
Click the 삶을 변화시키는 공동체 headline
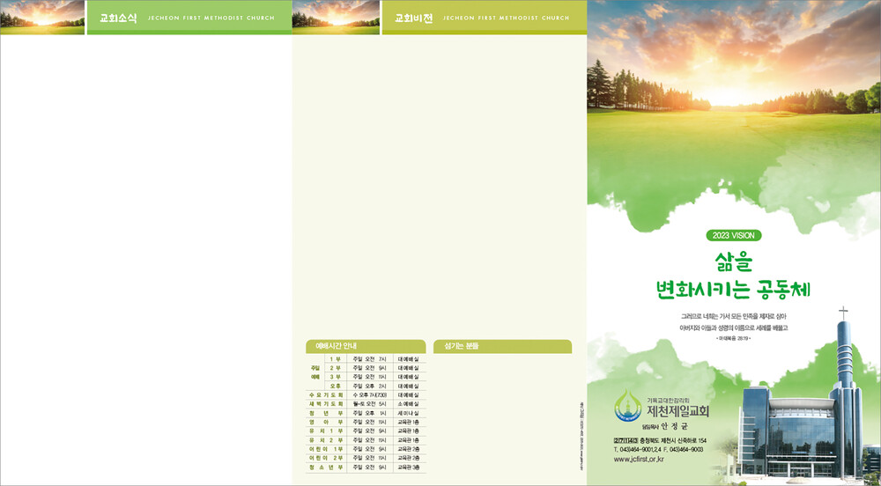coord(733,275)
